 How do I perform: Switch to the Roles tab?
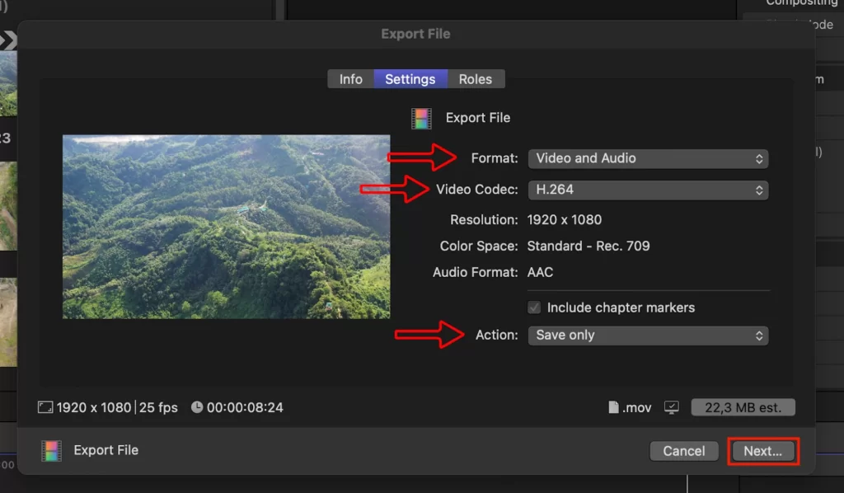476,79
